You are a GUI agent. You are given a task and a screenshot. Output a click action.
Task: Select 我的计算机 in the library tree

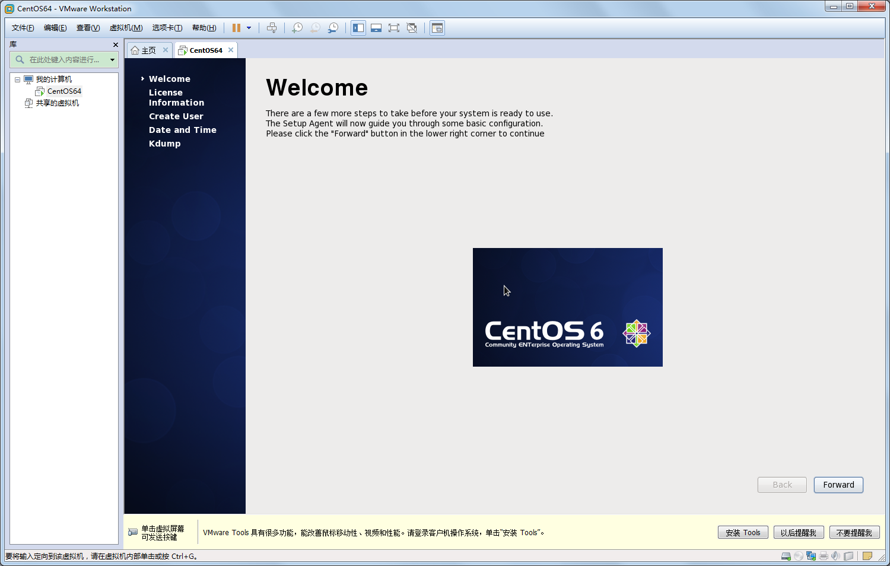pyautogui.click(x=54, y=80)
